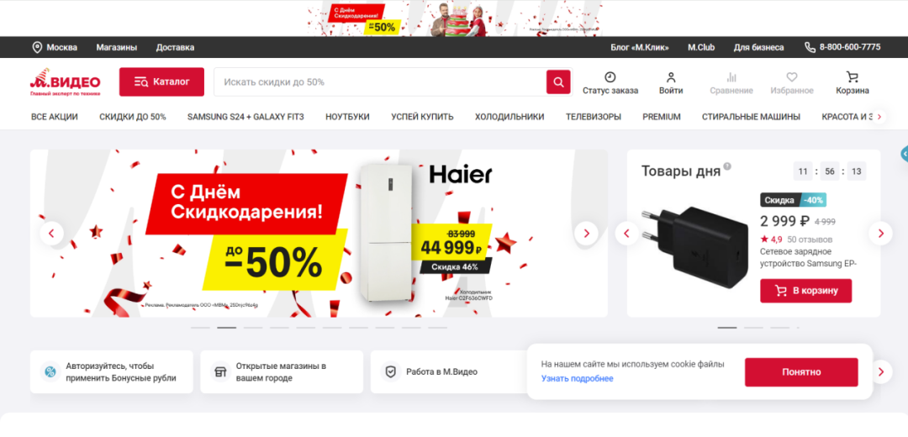Click the Товары дня help question mark
Viewport: 908px width, 437px height.
coord(727,166)
